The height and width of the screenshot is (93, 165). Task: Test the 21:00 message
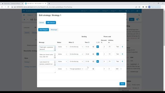coord(118,61)
